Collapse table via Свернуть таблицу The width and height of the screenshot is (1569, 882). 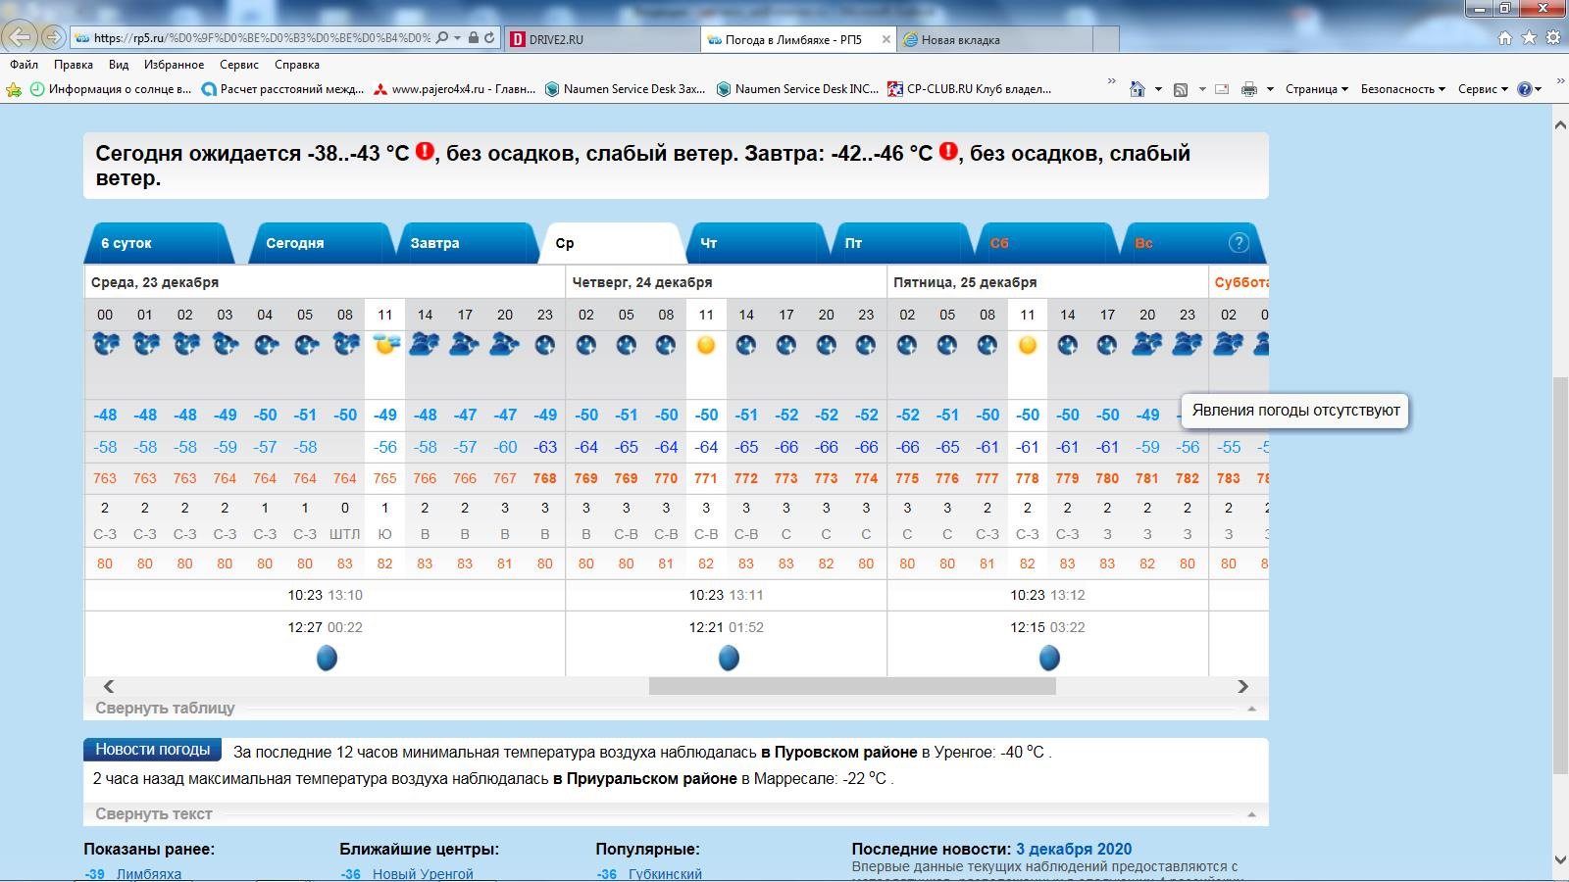165,709
